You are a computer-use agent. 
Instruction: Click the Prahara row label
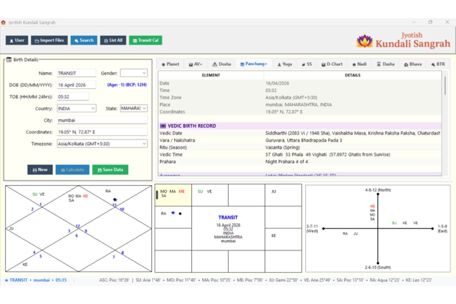point(168,162)
